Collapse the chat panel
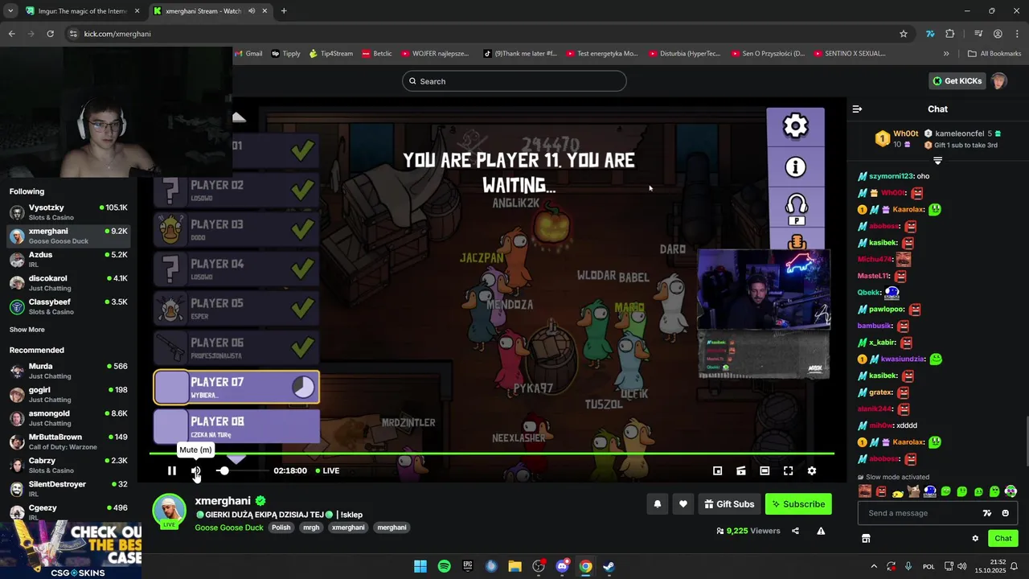Screen dimensions: 1029x579 (x=857, y=109)
